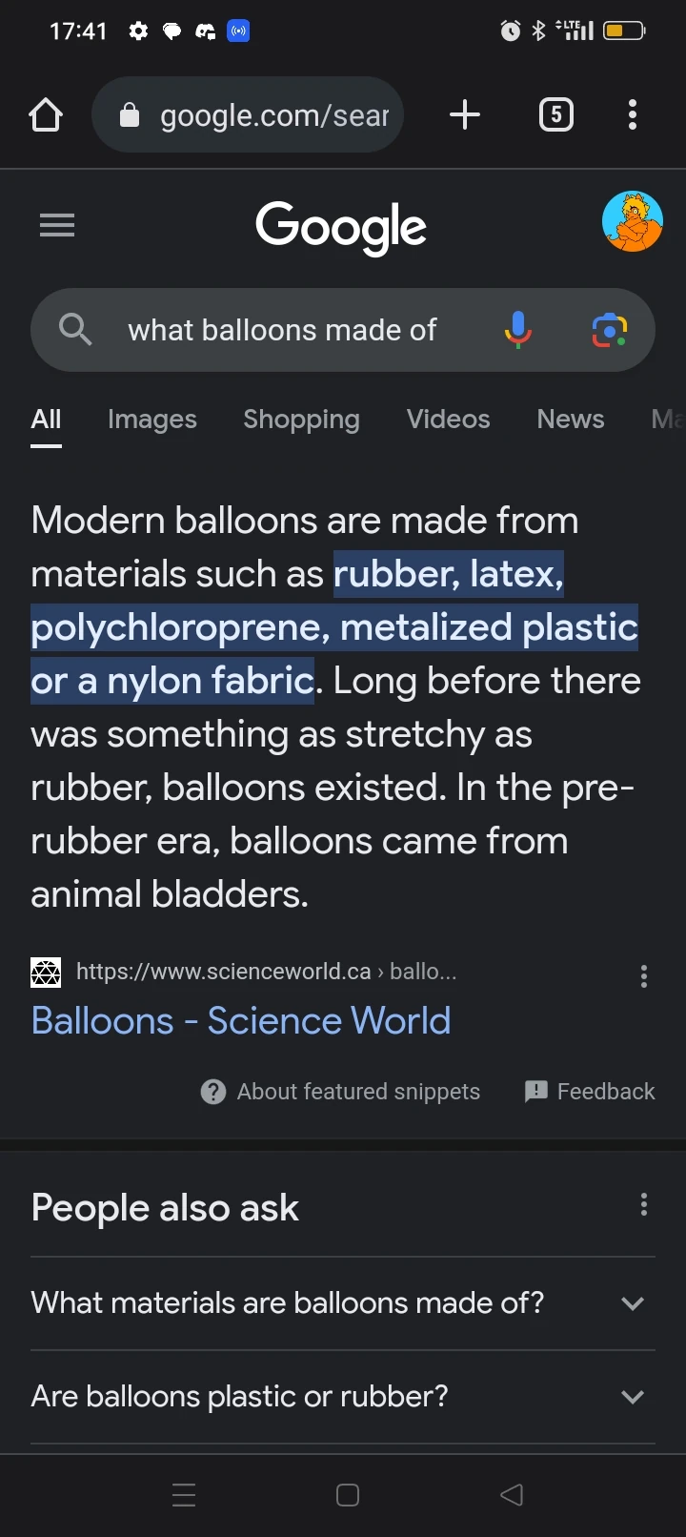Tap the magnifier search icon
686x1537 pixels.
coord(75,330)
